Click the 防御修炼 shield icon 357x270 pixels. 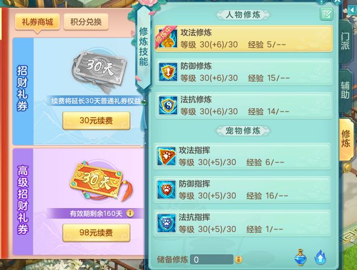168,72
